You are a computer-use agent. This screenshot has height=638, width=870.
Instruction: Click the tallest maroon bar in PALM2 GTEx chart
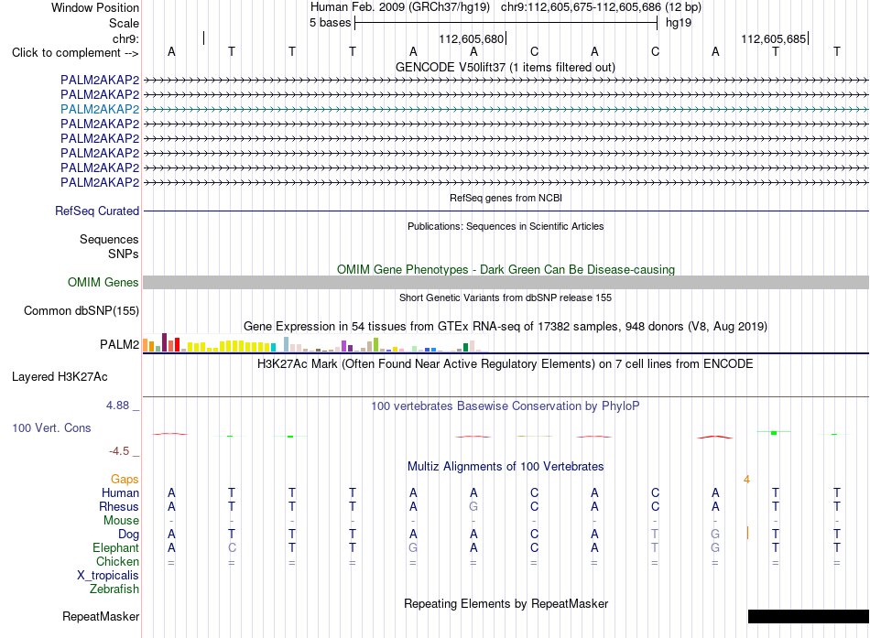click(164, 342)
